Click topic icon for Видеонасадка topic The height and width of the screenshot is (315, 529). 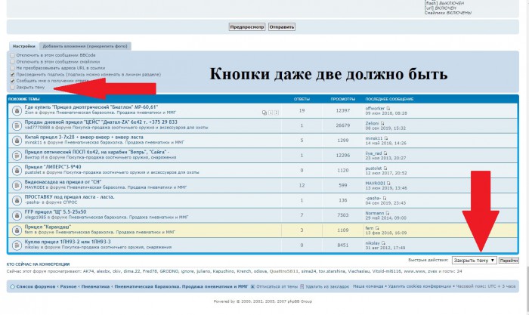point(17,186)
